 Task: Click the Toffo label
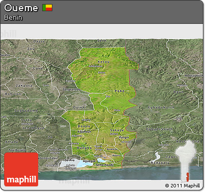coord(26,120)
